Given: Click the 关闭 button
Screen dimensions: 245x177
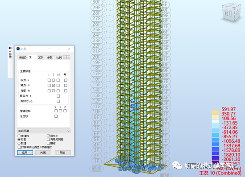Looking at the screenshot, I should coord(43,152).
